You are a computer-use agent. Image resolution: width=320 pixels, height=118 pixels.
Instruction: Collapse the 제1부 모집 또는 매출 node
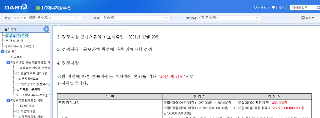tap(8, 62)
